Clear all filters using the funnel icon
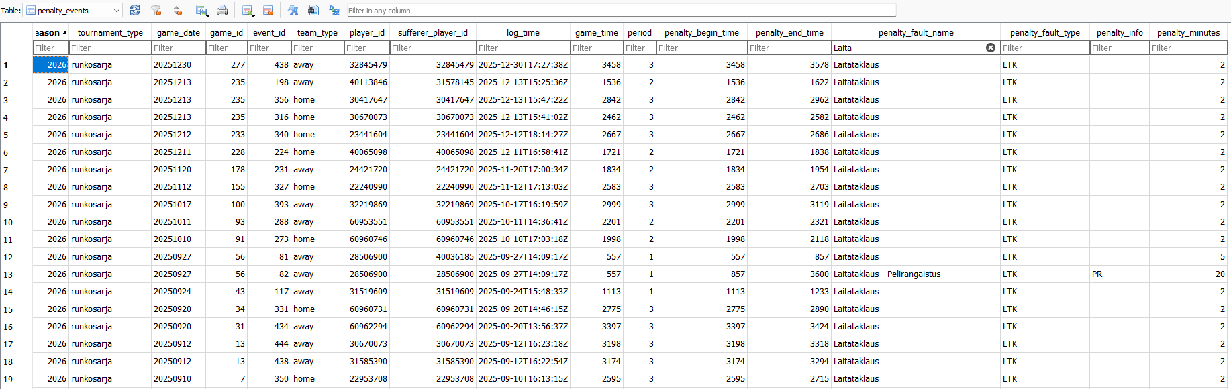Viewport: 1231px width, 389px height. 156,11
